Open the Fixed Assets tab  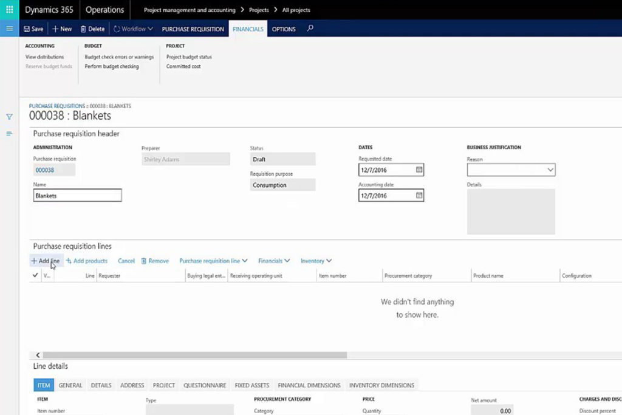coord(252,385)
